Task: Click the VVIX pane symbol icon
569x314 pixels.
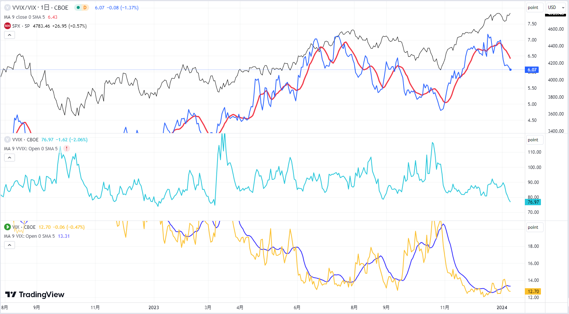Action: point(7,139)
